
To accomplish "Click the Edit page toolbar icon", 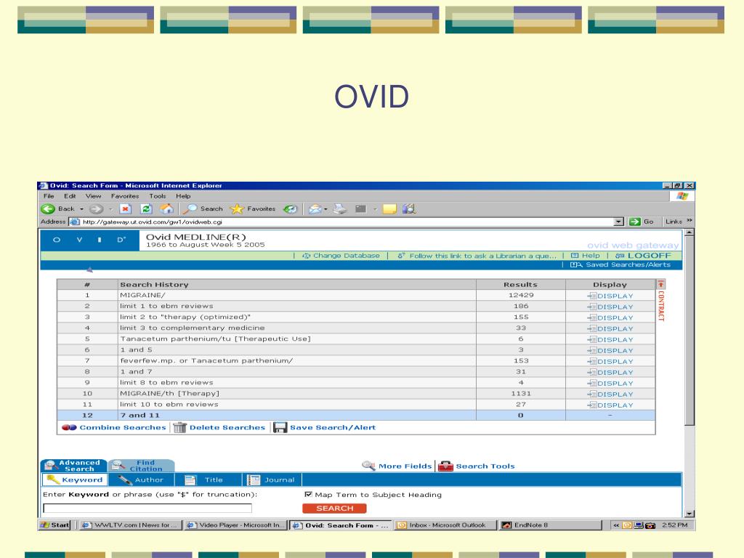I will pos(361,209).
